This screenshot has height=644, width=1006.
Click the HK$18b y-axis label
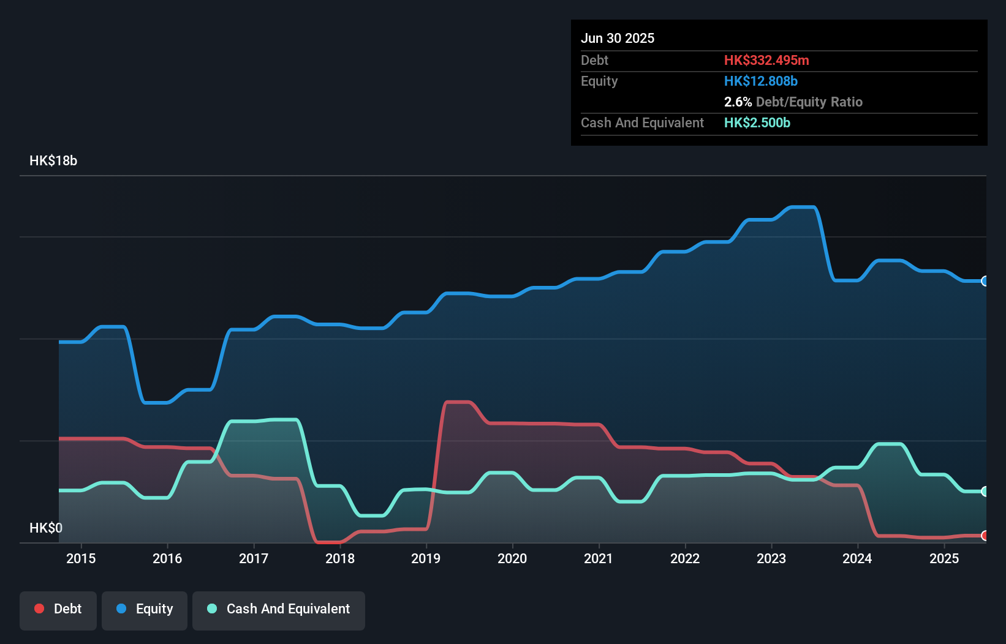(53, 161)
